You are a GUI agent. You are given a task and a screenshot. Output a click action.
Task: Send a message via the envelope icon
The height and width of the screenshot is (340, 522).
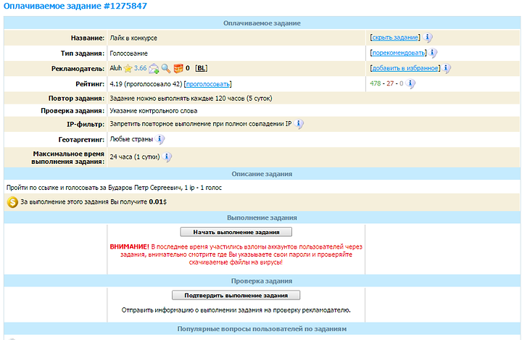click(x=154, y=68)
